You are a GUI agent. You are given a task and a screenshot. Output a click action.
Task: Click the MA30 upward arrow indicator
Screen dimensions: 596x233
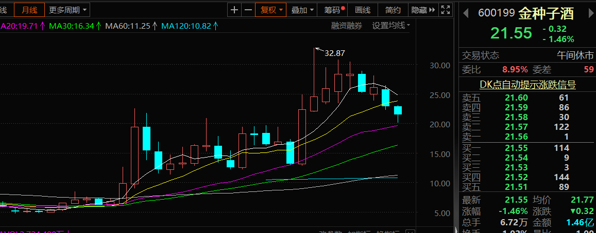click(x=98, y=26)
